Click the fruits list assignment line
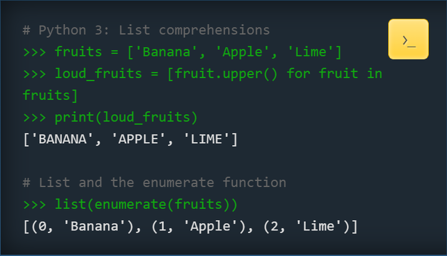 pyautogui.click(x=182, y=51)
